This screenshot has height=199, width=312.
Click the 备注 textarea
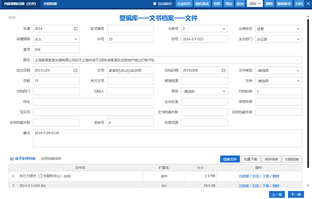[168, 138]
